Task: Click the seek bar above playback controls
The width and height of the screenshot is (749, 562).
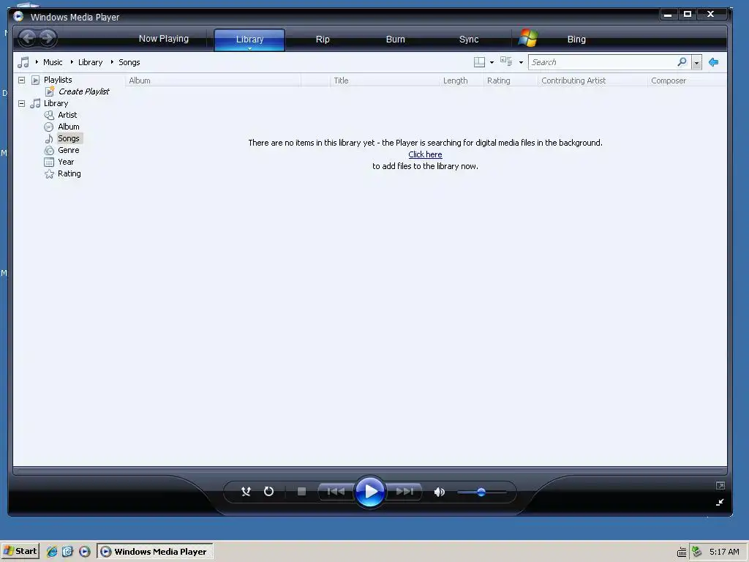Action: tap(369, 471)
